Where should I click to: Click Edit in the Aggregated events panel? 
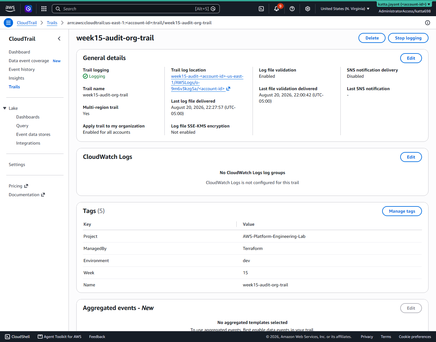tap(411, 308)
